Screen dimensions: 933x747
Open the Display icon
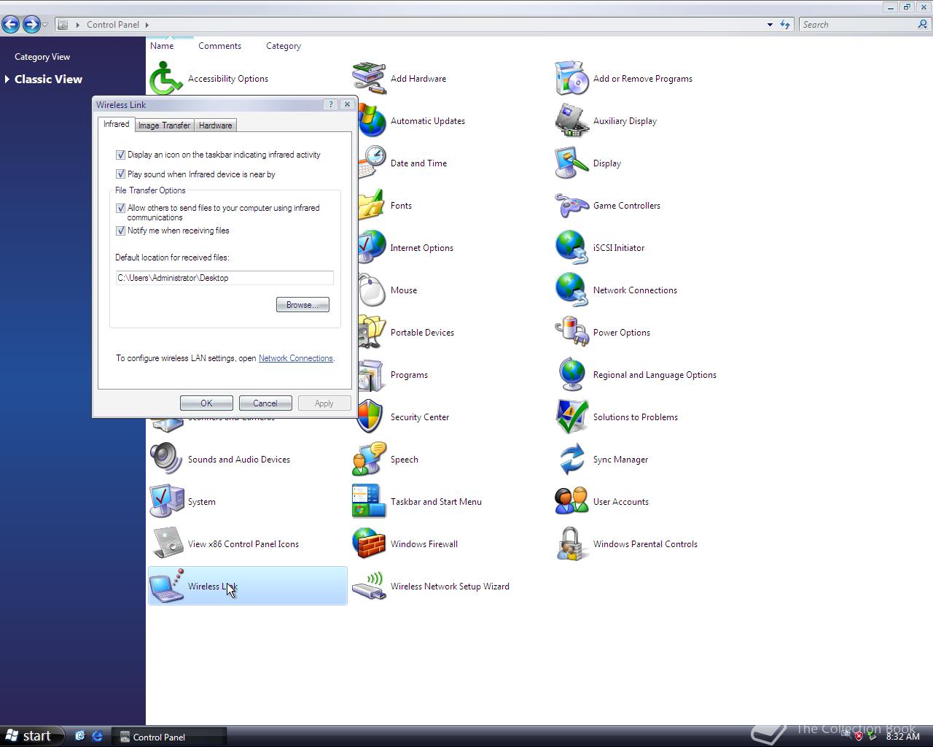click(x=571, y=163)
